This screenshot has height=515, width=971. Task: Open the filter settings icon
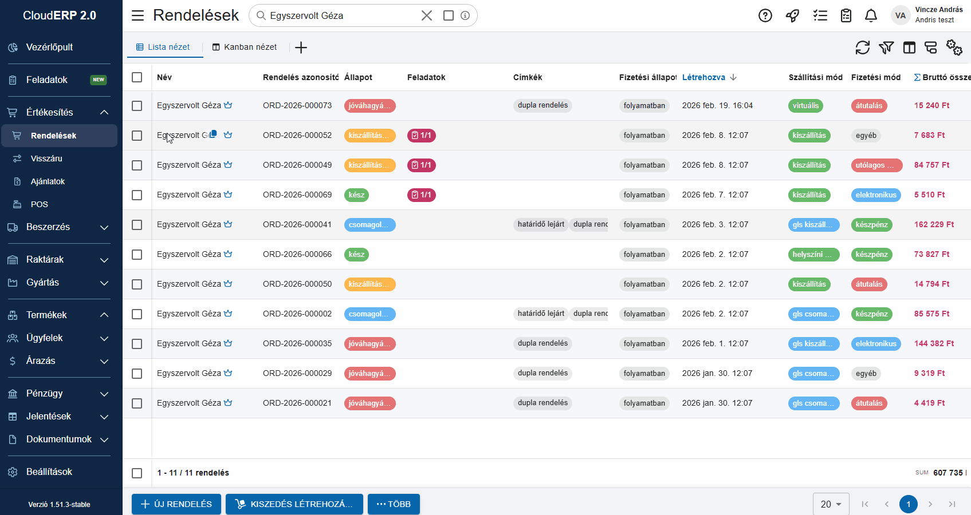886,47
